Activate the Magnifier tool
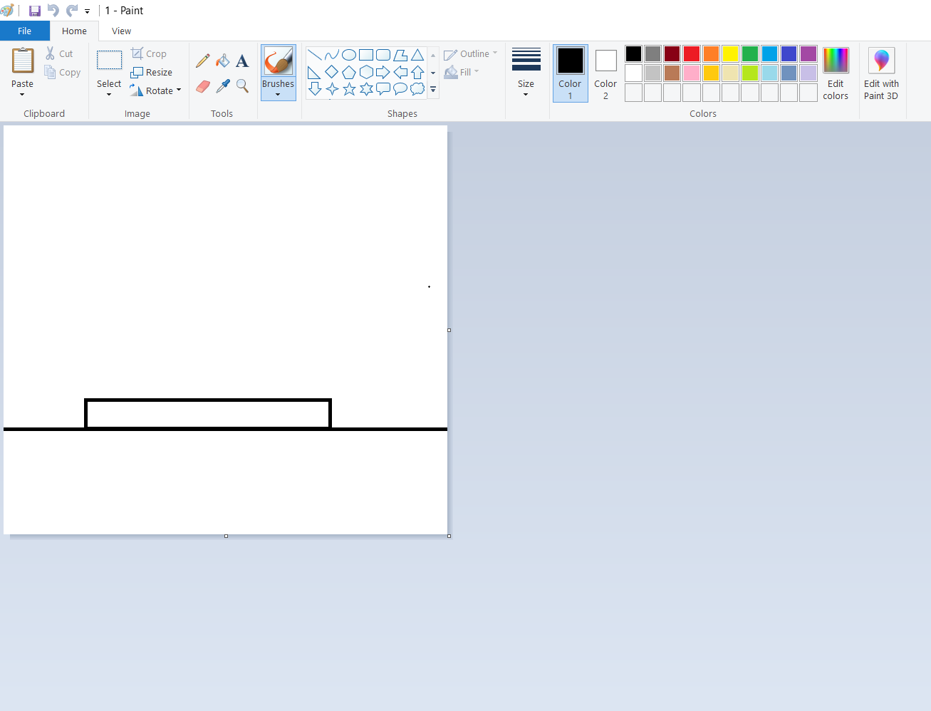The width and height of the screenshot is (931, 711). [242, 85]
